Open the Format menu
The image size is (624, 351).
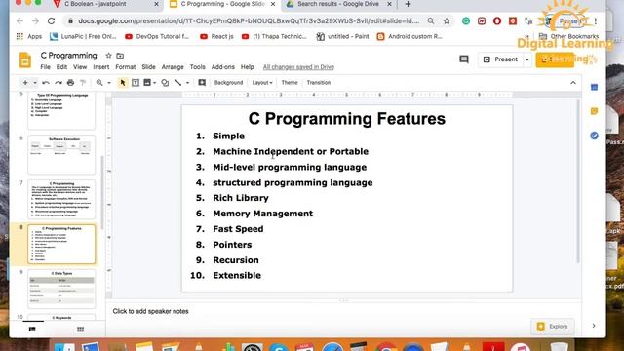(x=126, y=67)
